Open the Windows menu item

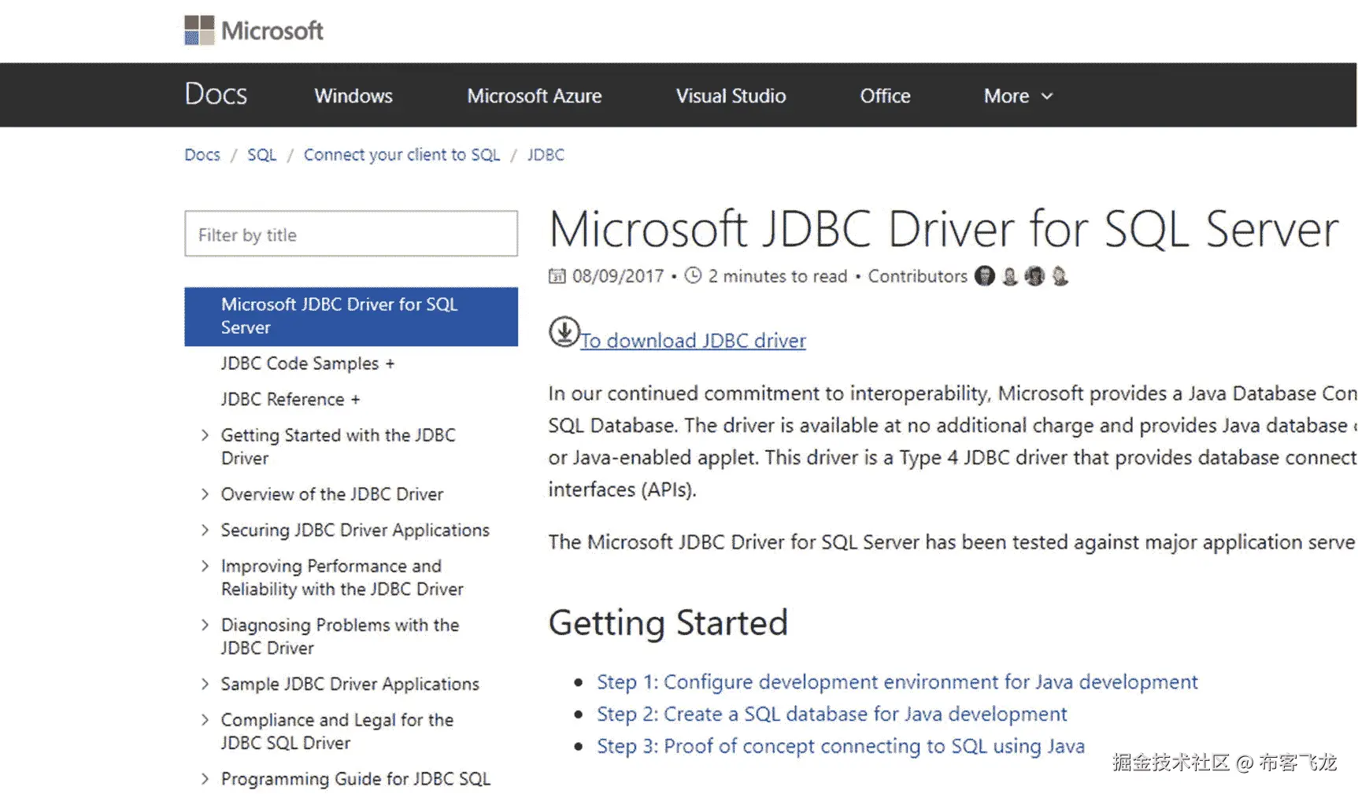[x=353, y=96]
